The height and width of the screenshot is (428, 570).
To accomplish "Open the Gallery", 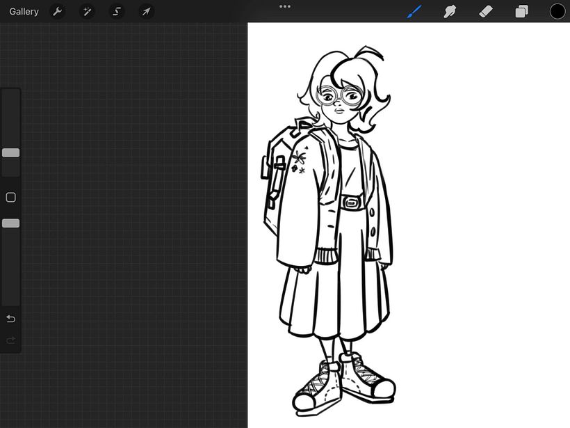I will coord(24,12).
